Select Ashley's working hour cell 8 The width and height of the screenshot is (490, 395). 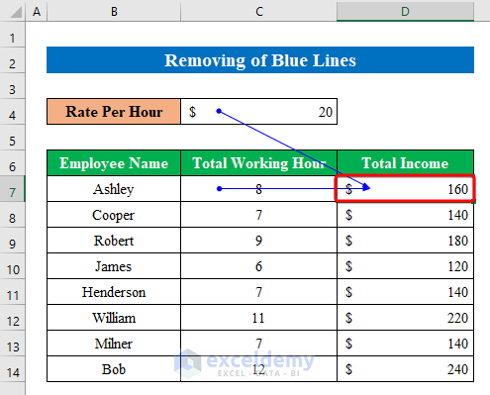tap(258, 189)
